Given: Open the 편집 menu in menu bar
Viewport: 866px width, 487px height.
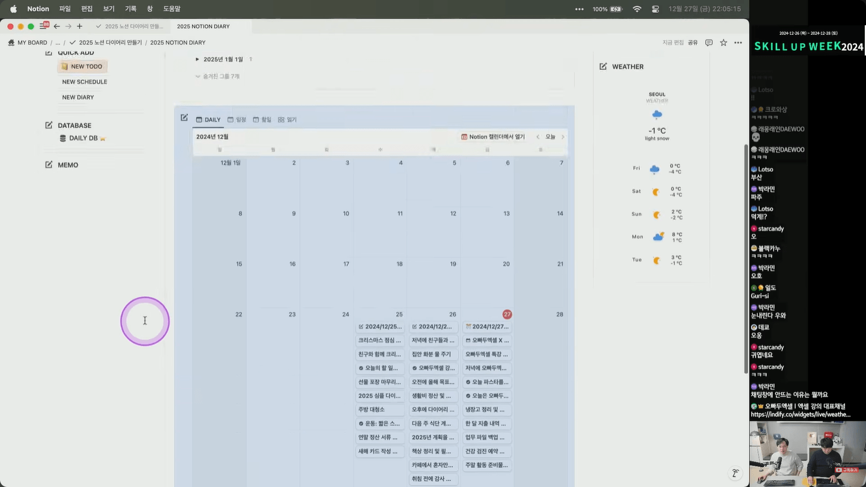Looking at the screenshot, I should click(87, 9).
